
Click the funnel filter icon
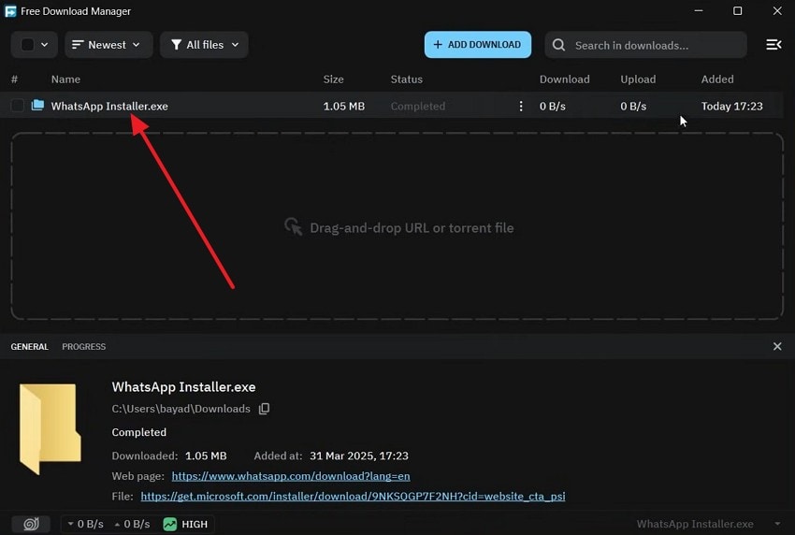click(176, 45)
